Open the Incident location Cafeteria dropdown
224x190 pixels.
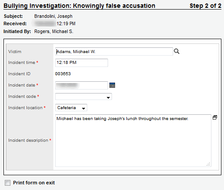(x=71, y=108)
